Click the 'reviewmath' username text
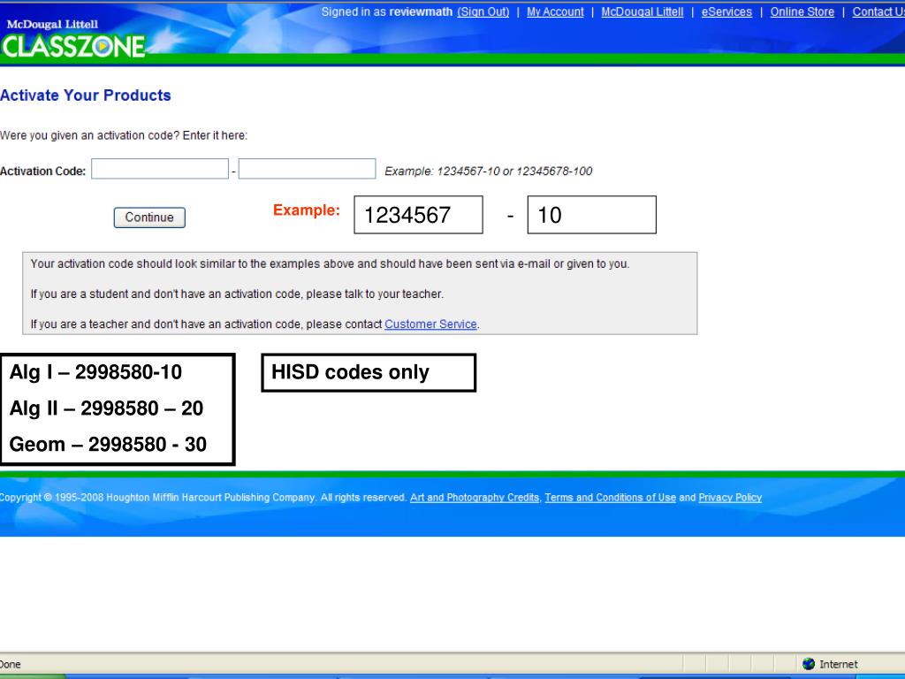Screen dimensions: 905x679 coord(421,12)
